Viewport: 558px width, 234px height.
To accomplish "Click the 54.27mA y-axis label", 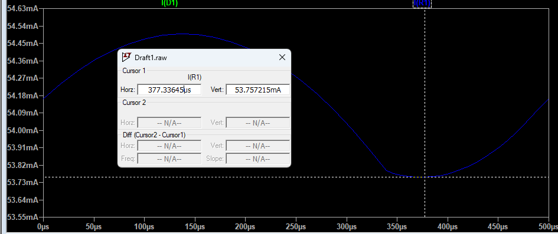I will (23, 78).
